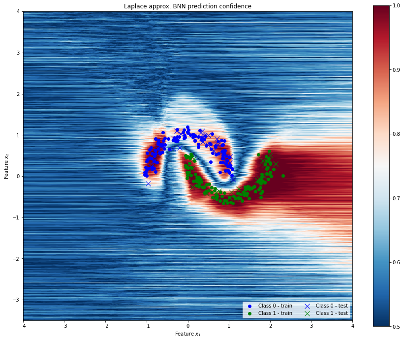Click the colorbar tick label 0.9
This screenshot has width=404, height=341.
[396, 70]
